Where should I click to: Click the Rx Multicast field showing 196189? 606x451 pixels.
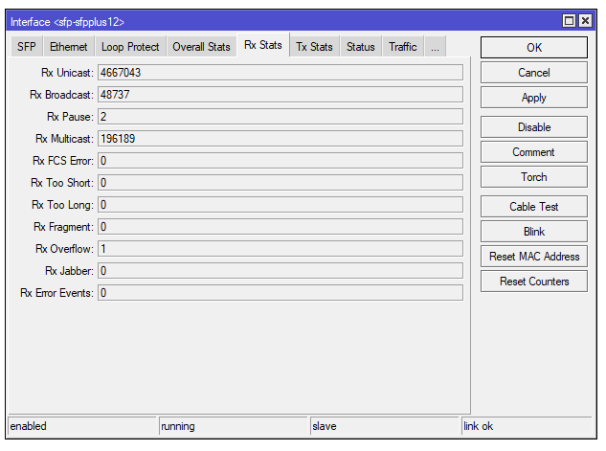281,139
